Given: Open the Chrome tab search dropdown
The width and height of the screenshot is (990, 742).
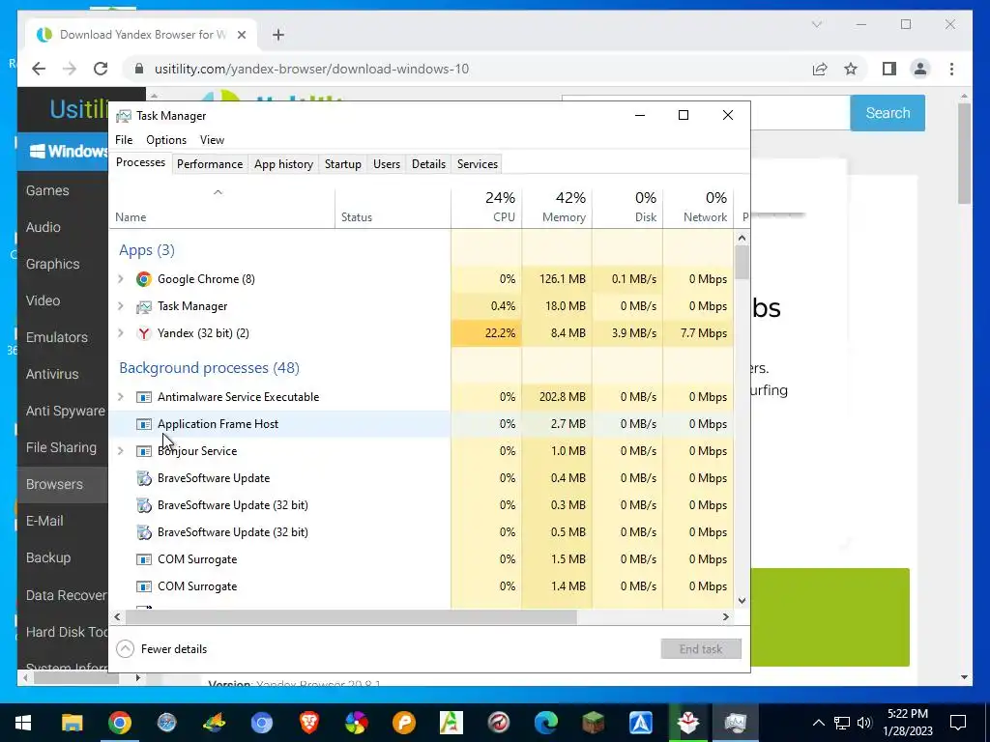Looking at the screenshot, I should (817, 24).
